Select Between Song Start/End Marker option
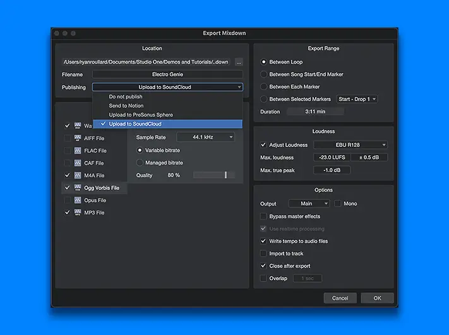This screenshot has height=335, width=449. coord(263,74)
